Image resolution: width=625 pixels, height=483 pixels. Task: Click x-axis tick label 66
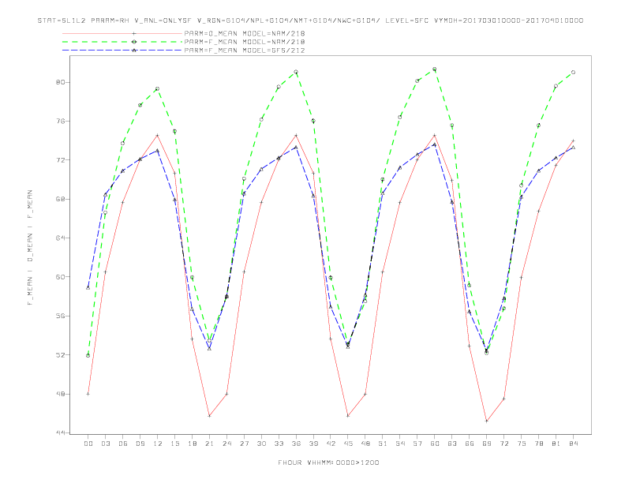coord(470,444)
